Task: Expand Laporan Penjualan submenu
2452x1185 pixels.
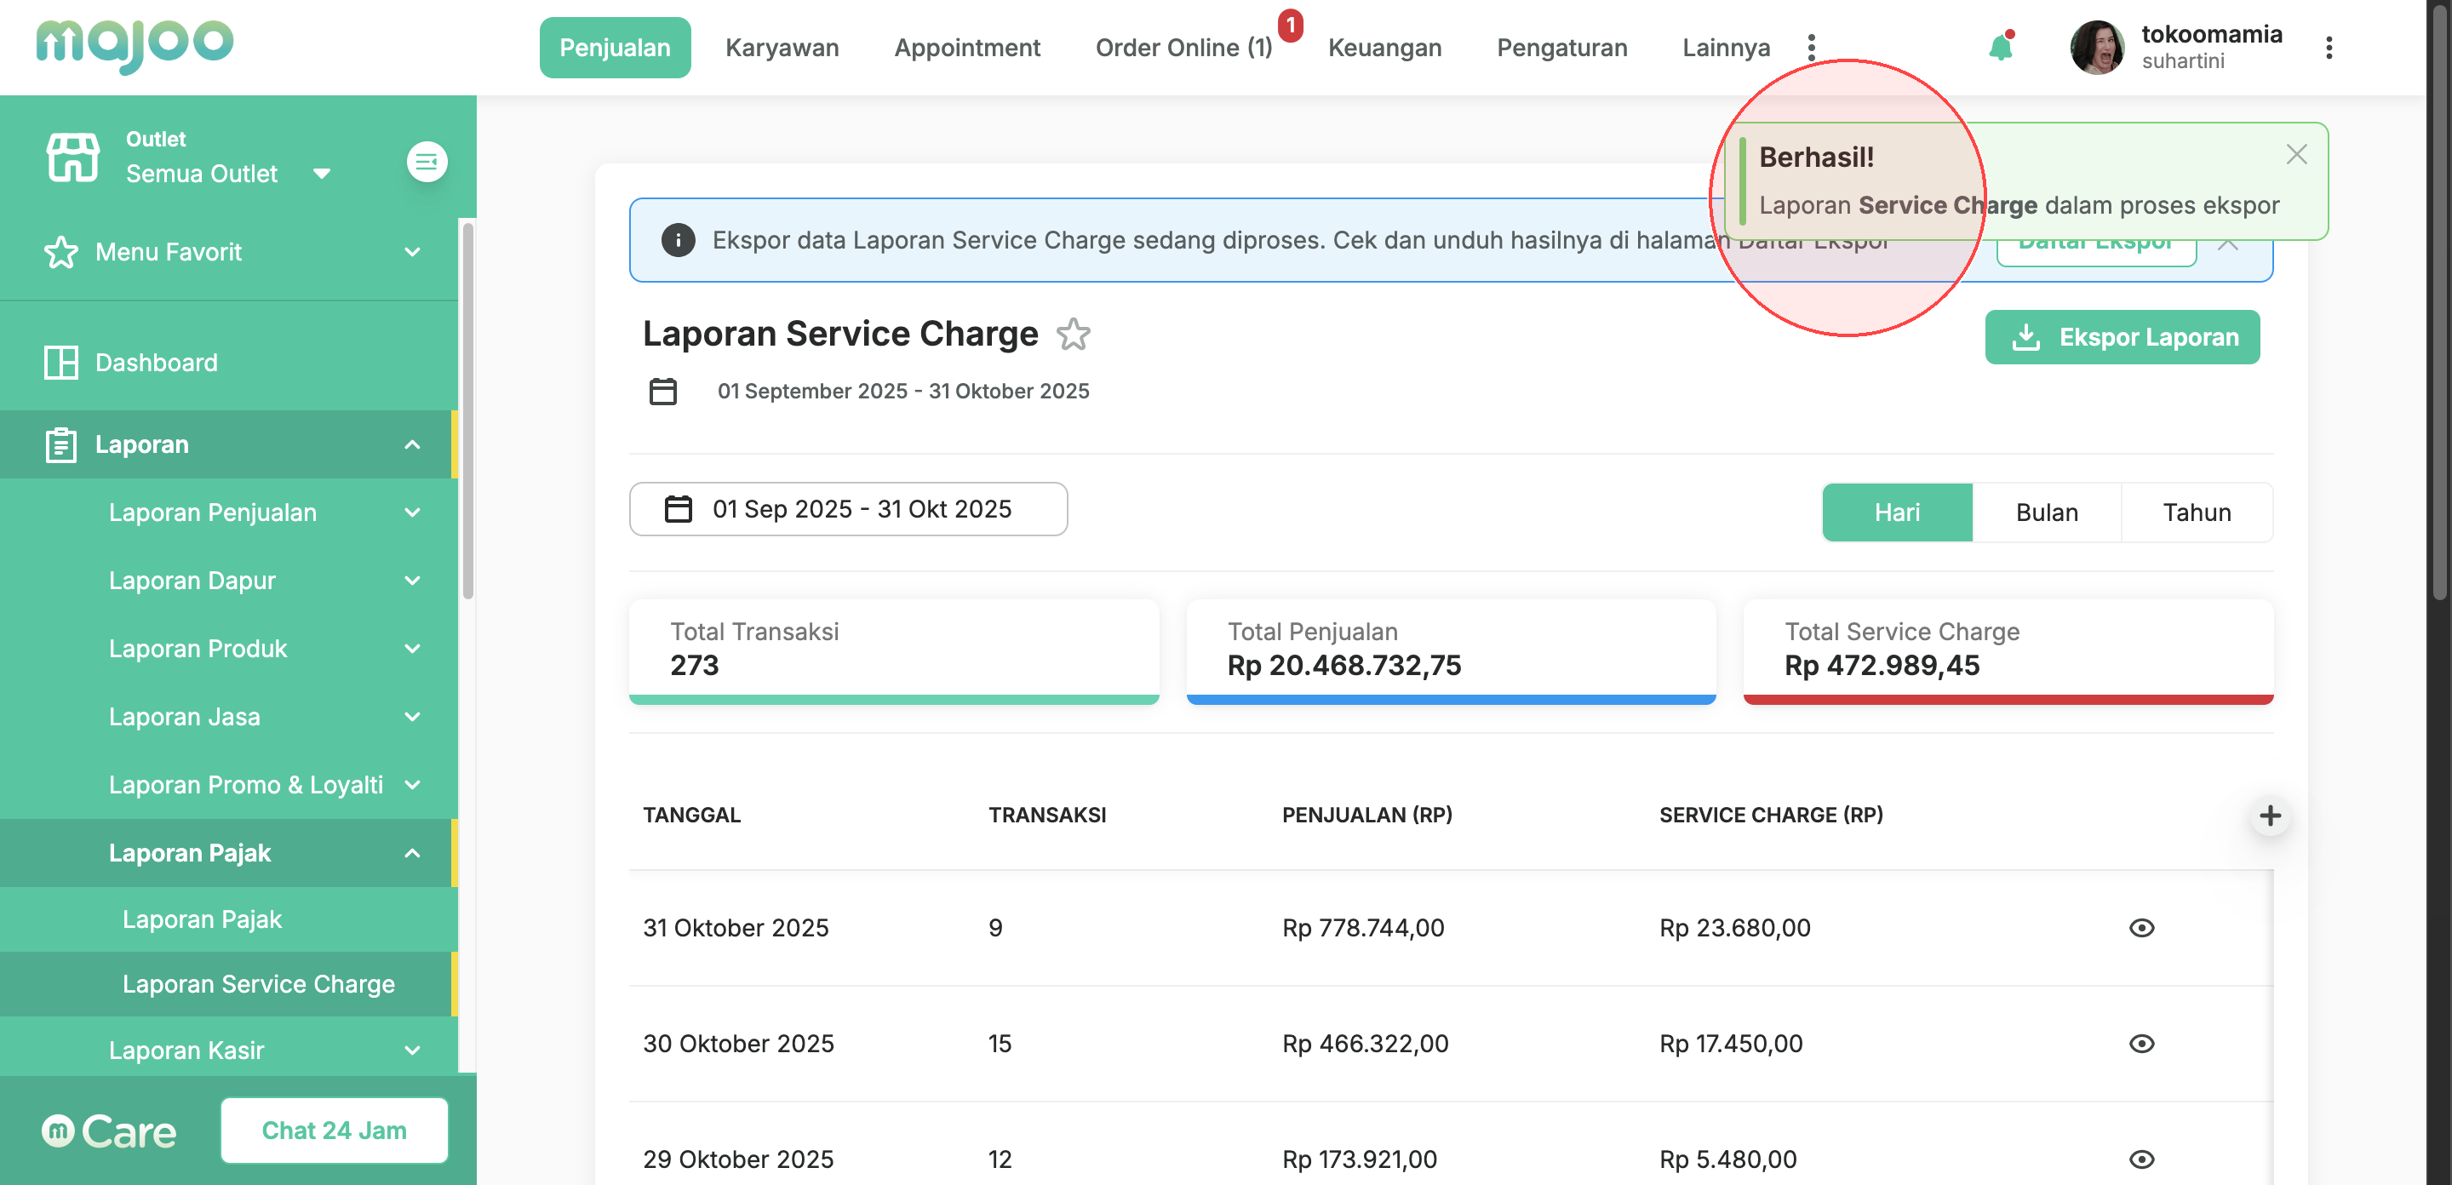Action: point(411,512)
